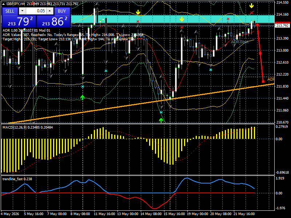
Task: Increase lot volume with the up arrow
Action: 50,11
